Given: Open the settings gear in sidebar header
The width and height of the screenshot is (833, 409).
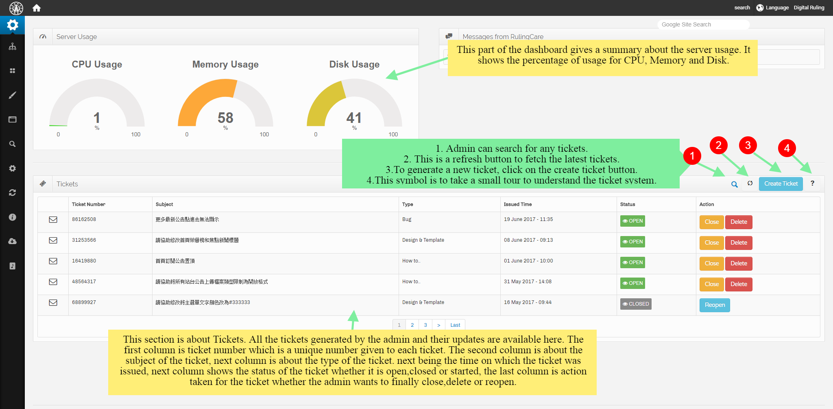Looking at the screenshot, I should click(13, 25).
